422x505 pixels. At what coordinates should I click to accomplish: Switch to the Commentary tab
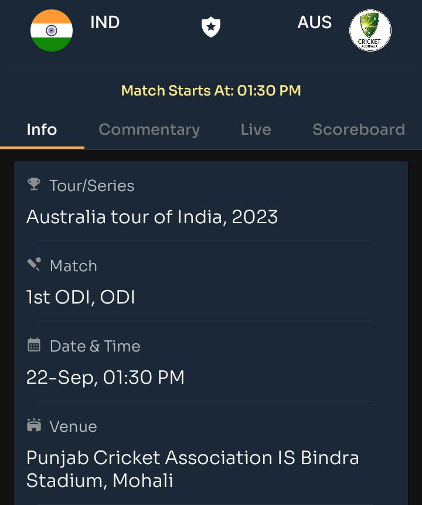point(149,130)
